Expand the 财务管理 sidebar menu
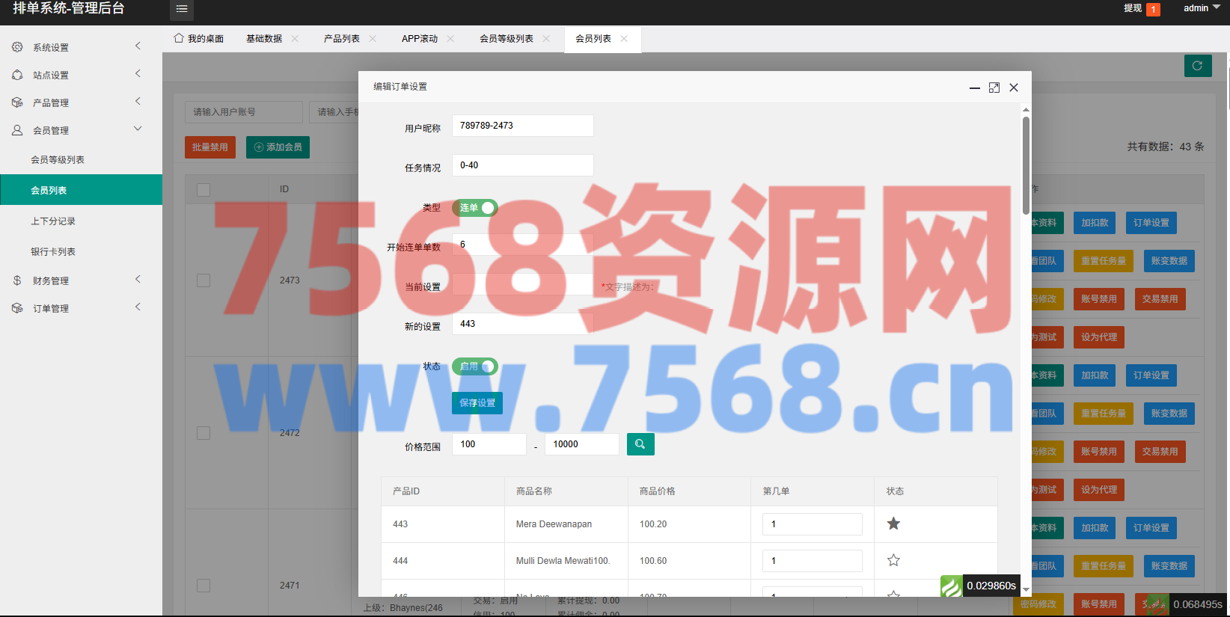Viewport: 1230px width, 617px height. (x=81, y=280)
